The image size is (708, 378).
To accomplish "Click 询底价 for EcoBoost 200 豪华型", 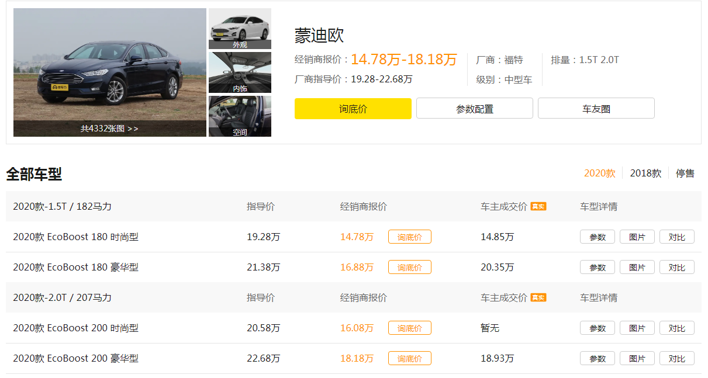I will 410,358.
